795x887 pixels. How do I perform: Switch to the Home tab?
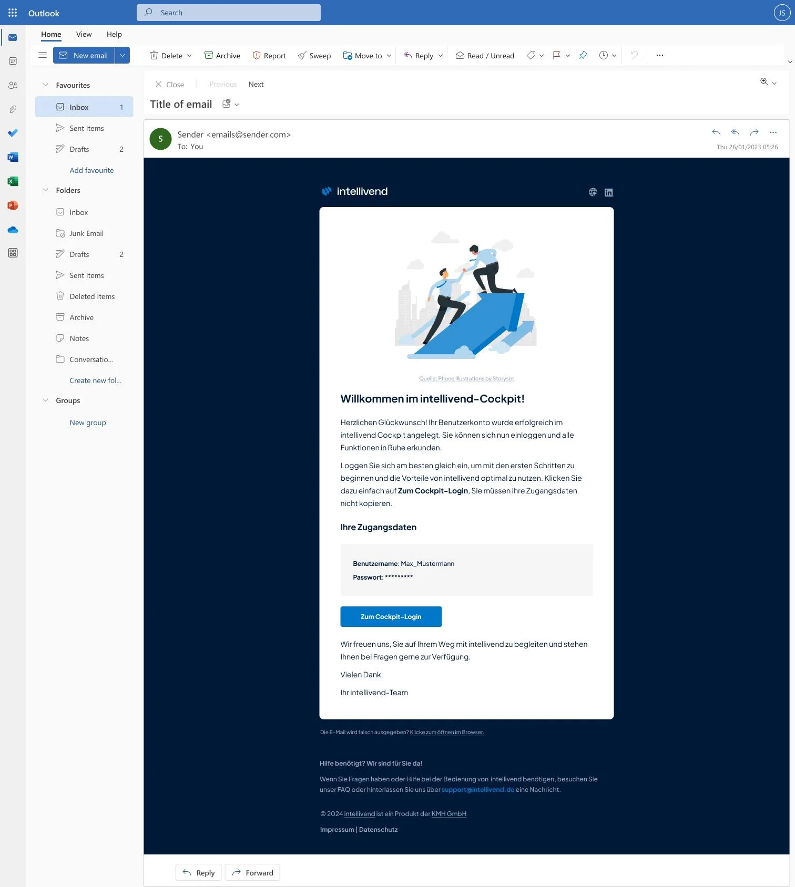(51, 34)
